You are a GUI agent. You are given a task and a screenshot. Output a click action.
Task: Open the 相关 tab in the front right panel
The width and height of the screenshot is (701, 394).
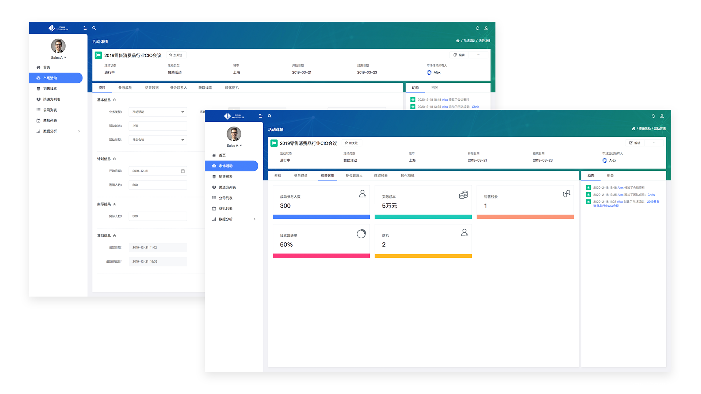click(610, 176)
